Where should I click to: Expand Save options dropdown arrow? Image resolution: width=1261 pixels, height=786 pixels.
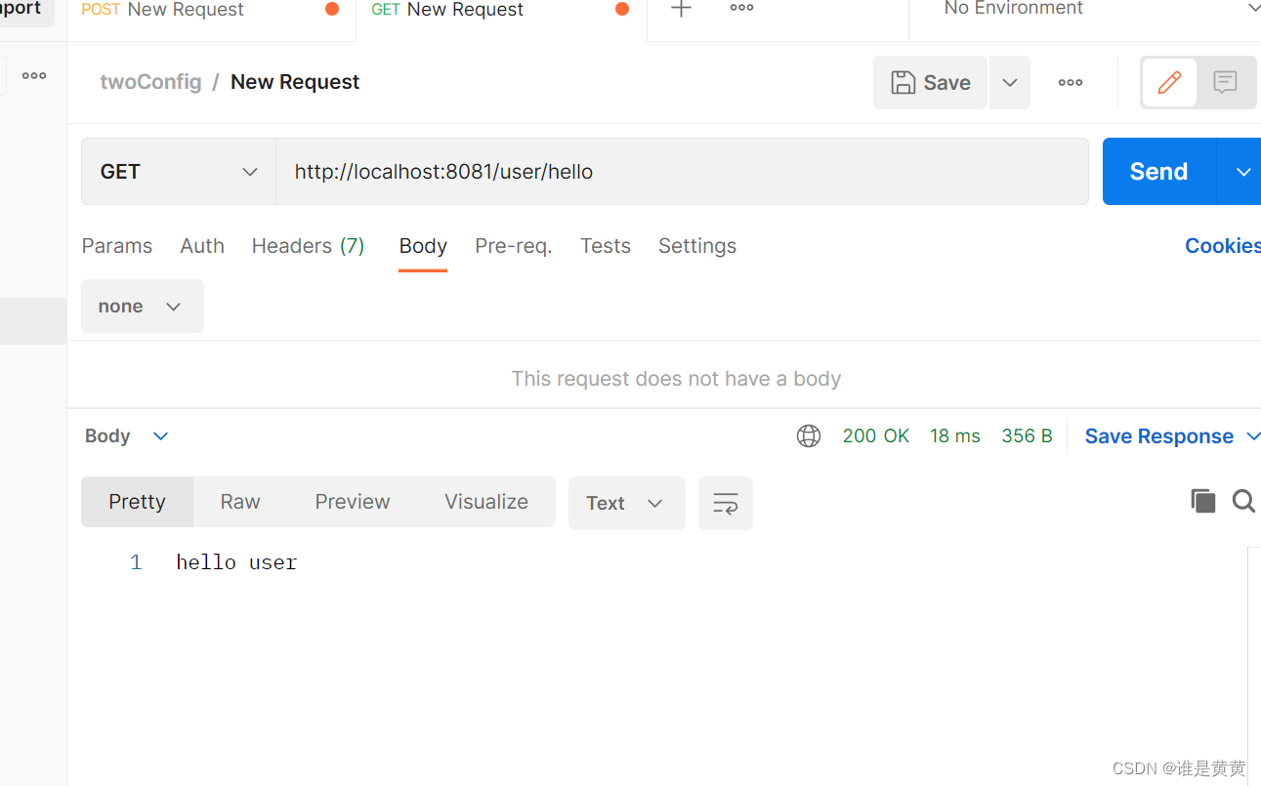[1010, 82]
